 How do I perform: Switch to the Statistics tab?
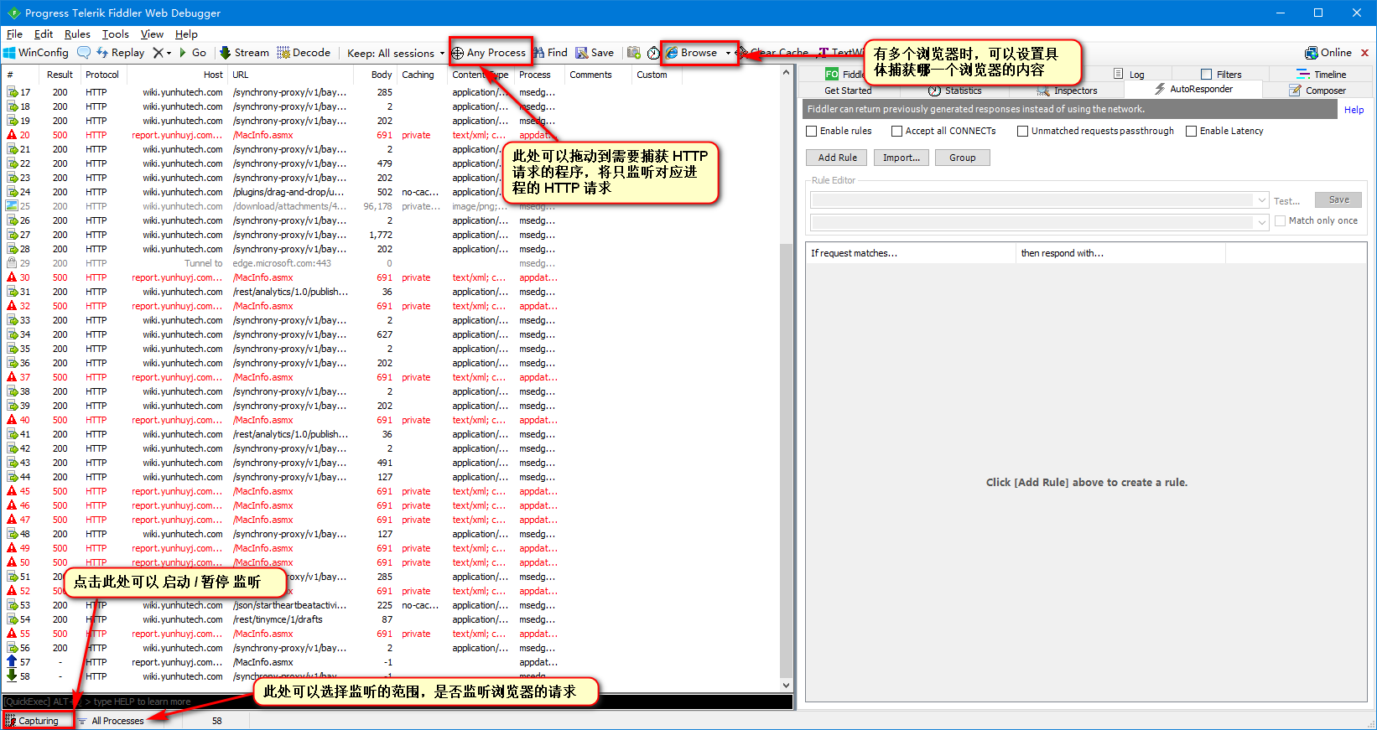tap(954, 91)
